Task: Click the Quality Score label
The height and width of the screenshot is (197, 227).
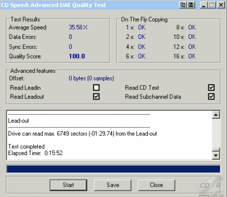Action: tap(25, 57)
